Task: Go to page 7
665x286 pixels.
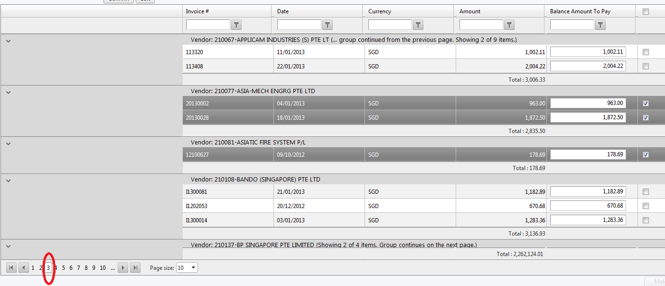Action: pos(78,268)
